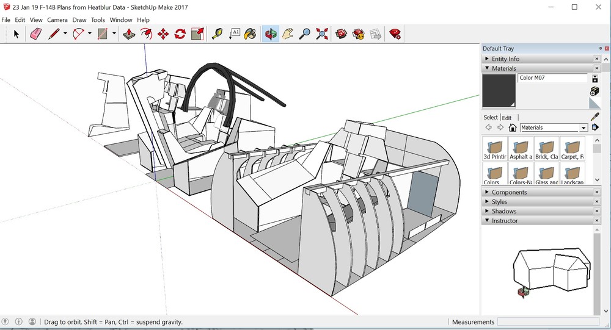The width and height of the screenshot is (611, 330).
Task: Select the Eraser tool
Action: tap(35, 34)
